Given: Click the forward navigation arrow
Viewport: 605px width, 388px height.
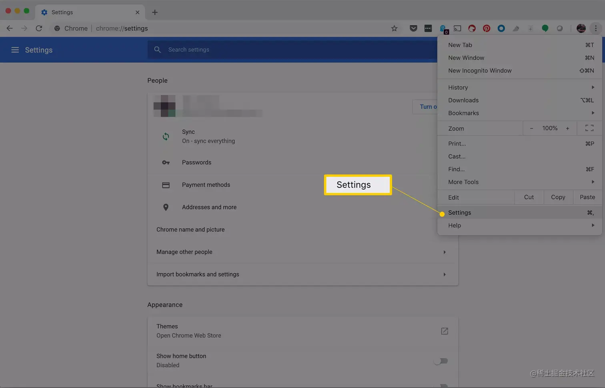Looking at the screenshot, I should (x=24, y=28).
